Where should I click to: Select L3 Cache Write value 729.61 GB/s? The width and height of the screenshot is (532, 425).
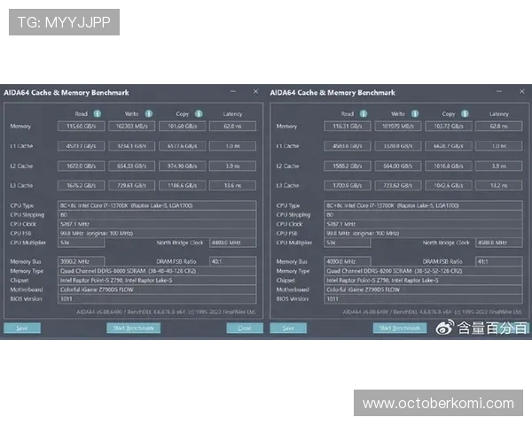click(131, 186)
